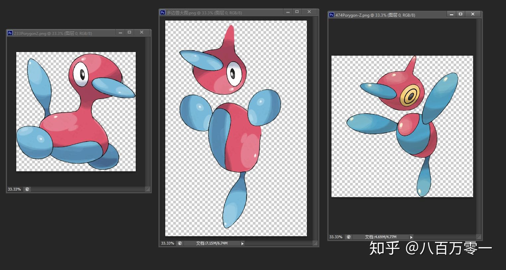The width and height of the screenshot is (506, 270).
Task: Focus the 33.33% zoom field of 多边兽大图.png
Action: (168, 243)
